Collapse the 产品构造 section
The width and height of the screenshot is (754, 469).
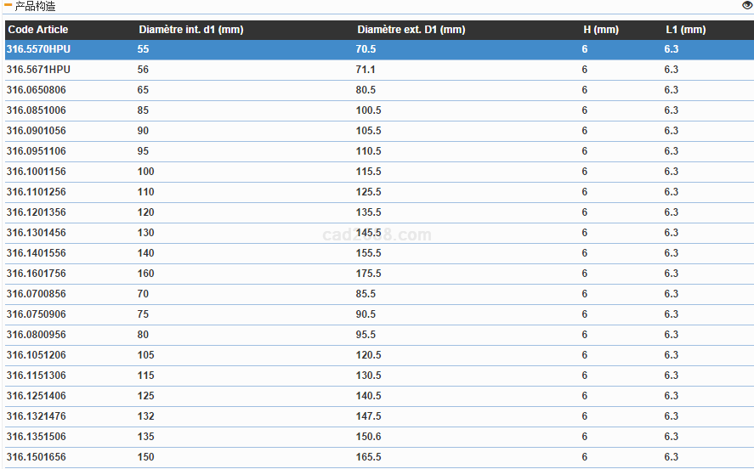pyautogui.click(x=8, y=6)
